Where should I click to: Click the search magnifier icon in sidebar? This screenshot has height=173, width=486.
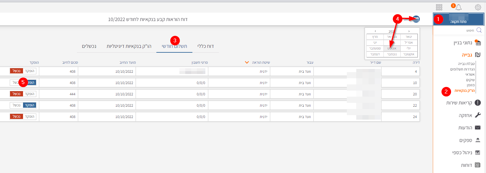click(479, 30)
